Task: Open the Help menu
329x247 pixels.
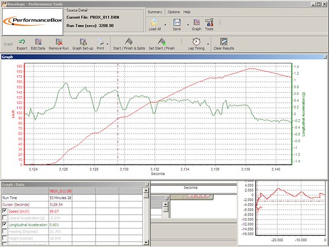Action: [x=187, y=12]
